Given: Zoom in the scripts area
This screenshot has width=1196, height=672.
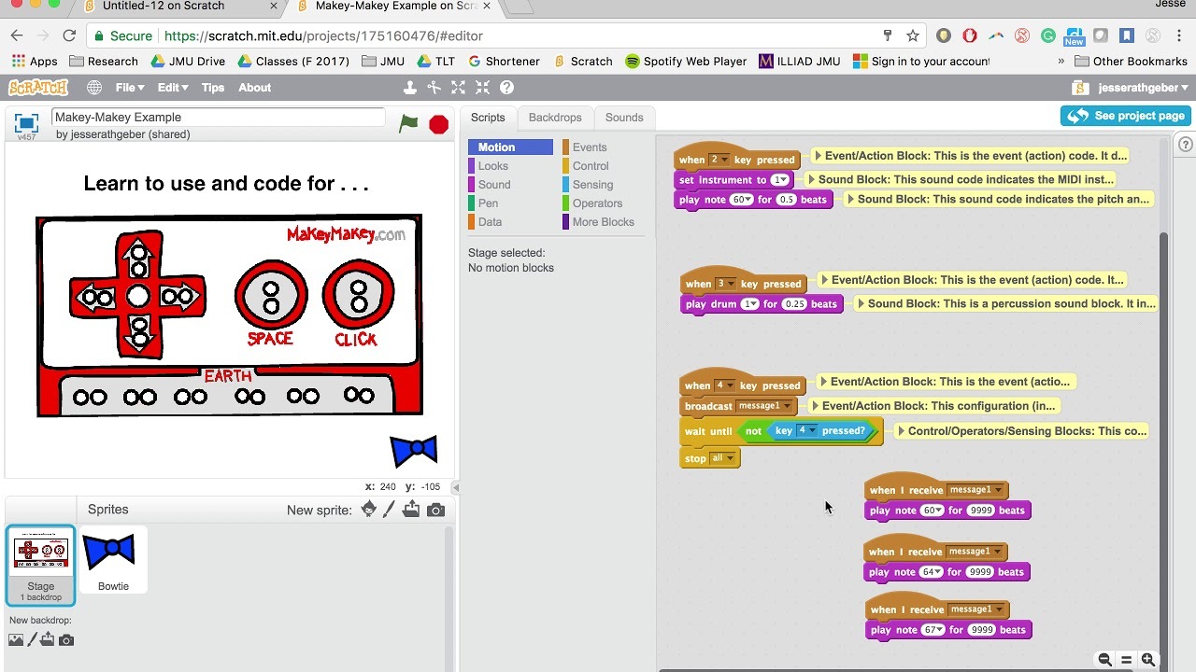Looking at the screenshot, I should pos(1148,660).
